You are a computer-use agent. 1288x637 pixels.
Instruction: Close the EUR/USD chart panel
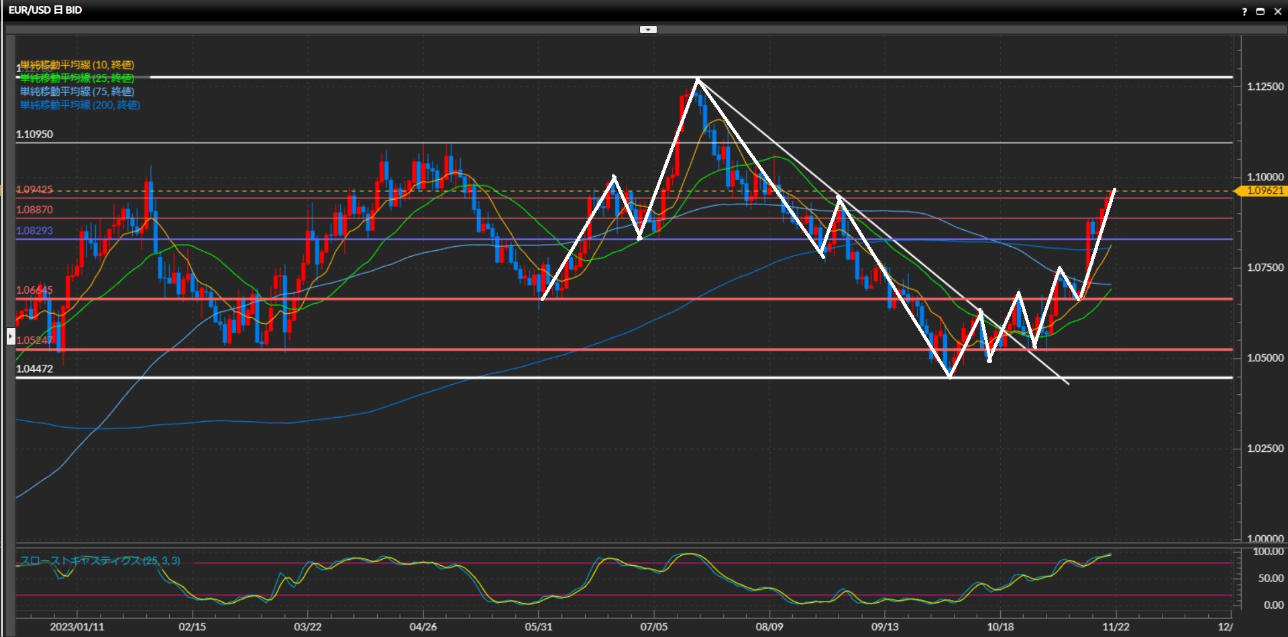[x=1277, y=11]
